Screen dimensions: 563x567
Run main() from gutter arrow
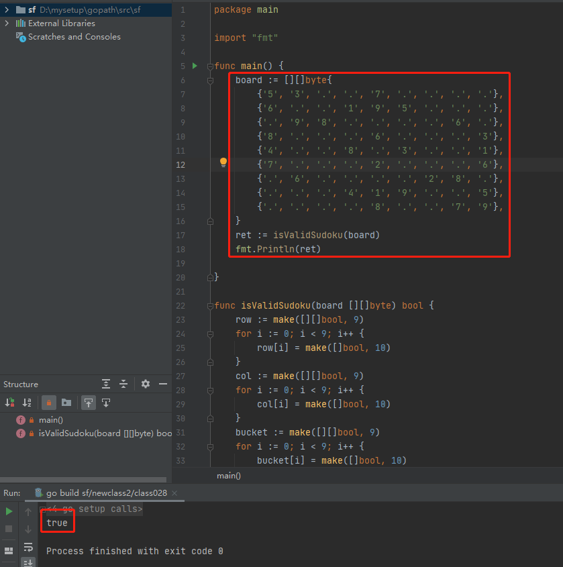pyautogui.click(x=195, y=66)
